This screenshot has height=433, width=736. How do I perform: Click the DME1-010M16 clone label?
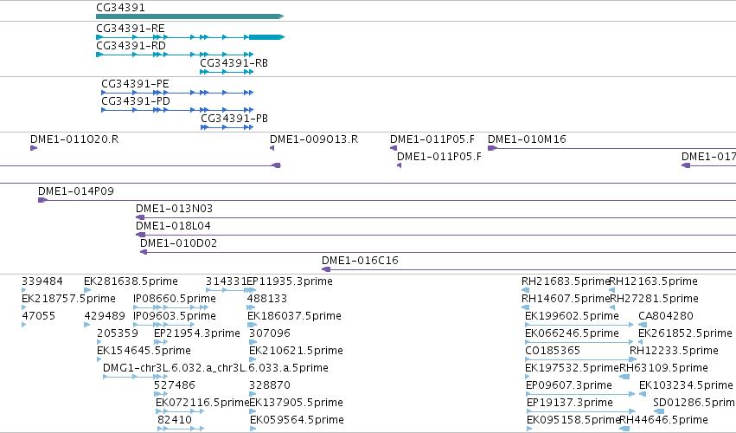coord(527,139)
